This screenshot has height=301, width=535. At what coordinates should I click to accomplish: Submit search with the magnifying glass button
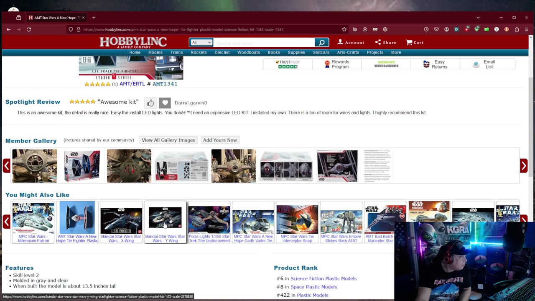pyautogui.click(x=322, y=43)
